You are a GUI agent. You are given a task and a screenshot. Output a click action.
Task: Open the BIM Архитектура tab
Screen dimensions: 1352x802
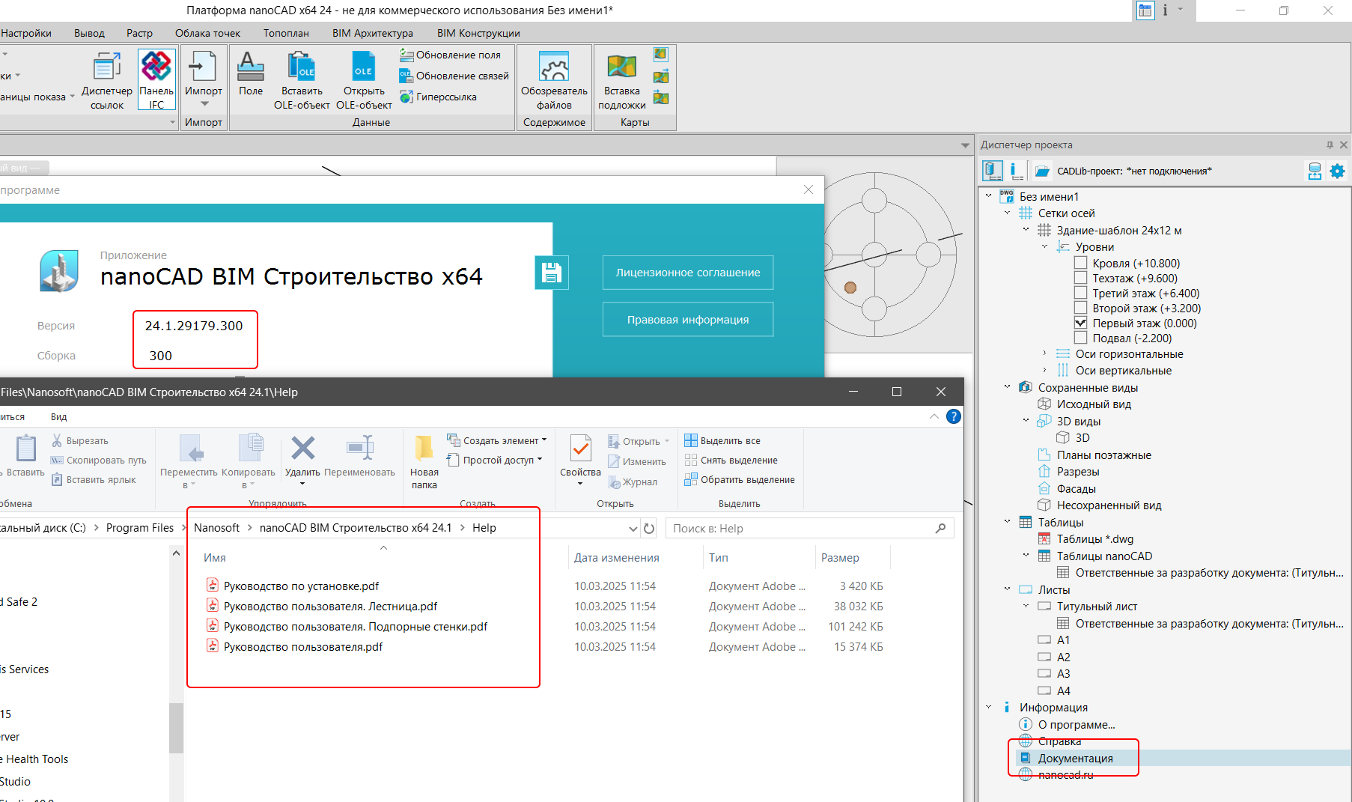tap(373, 33)
